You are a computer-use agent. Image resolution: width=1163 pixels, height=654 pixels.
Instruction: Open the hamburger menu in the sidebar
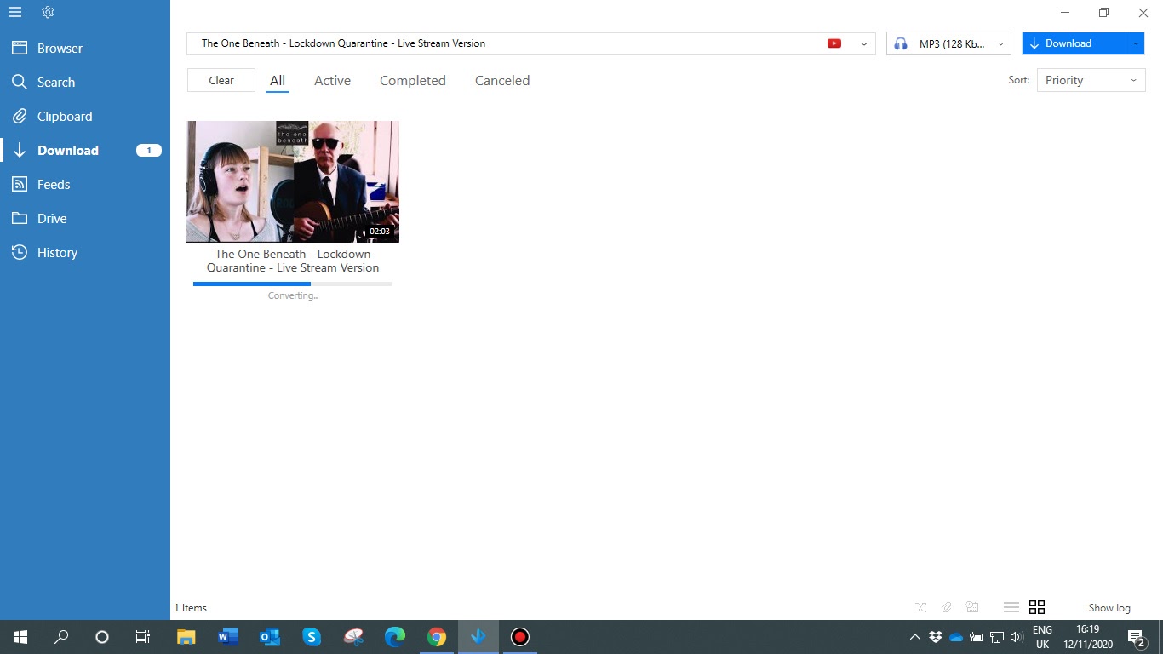pyautogui.click(x=15, y=13)
